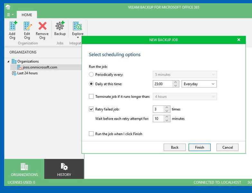Close the New Backup Job dialog
The width and height of the screenshot is (252, 193).
[239, 40]
